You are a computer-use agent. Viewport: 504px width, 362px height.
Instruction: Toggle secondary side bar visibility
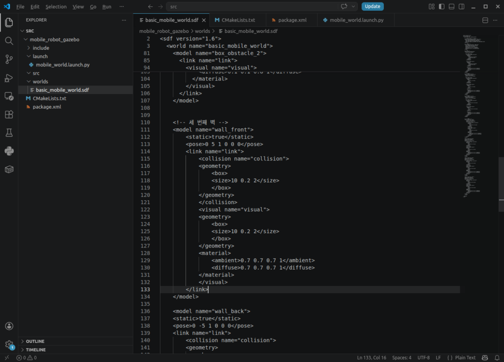click(x=461, y=6)
